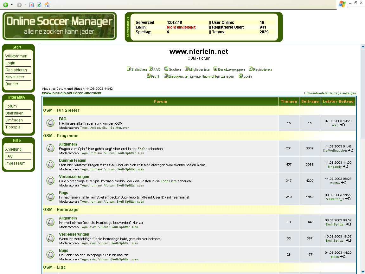Click the browser back arrow button
365x274 pixels.
pos(6,5)
